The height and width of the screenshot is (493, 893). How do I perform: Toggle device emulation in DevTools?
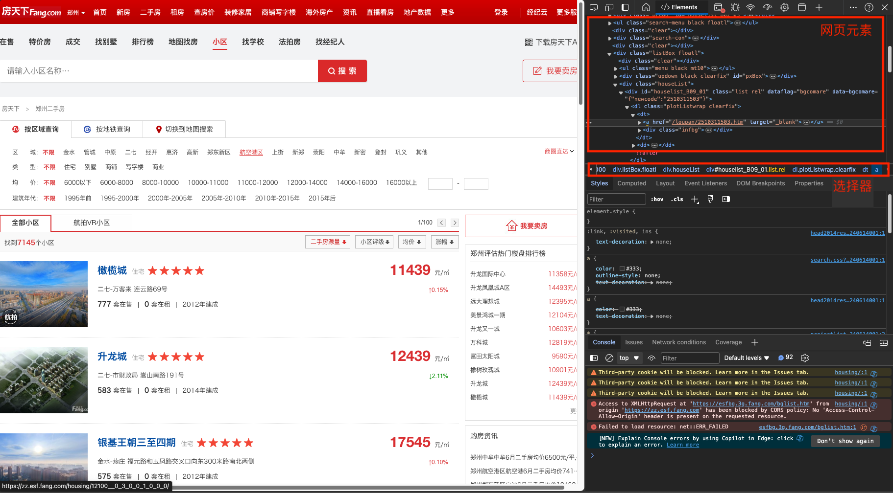[609, 7]
